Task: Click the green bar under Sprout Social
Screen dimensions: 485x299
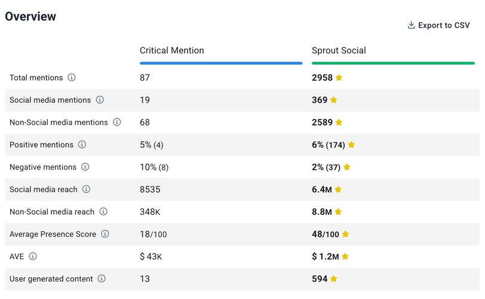Action: click(x=393, y=63)
